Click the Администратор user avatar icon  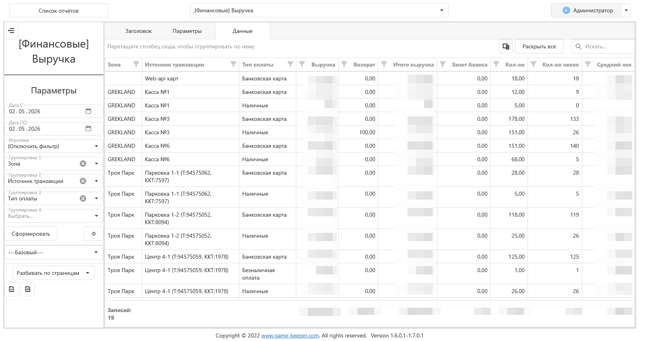point(566,10)
